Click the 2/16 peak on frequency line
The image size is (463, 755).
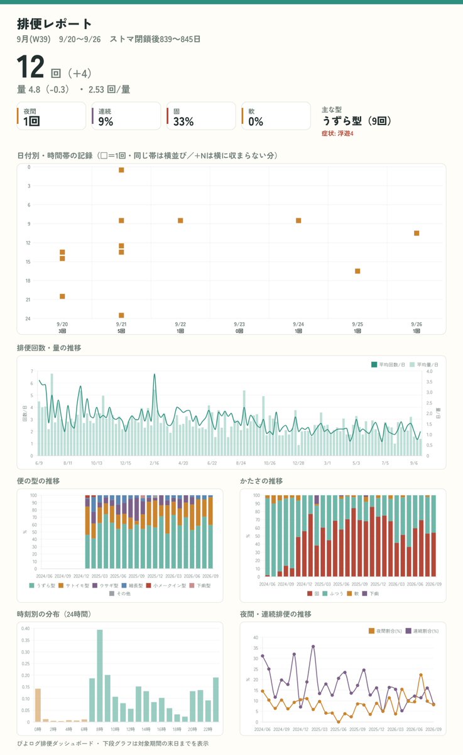coord(155,374)
